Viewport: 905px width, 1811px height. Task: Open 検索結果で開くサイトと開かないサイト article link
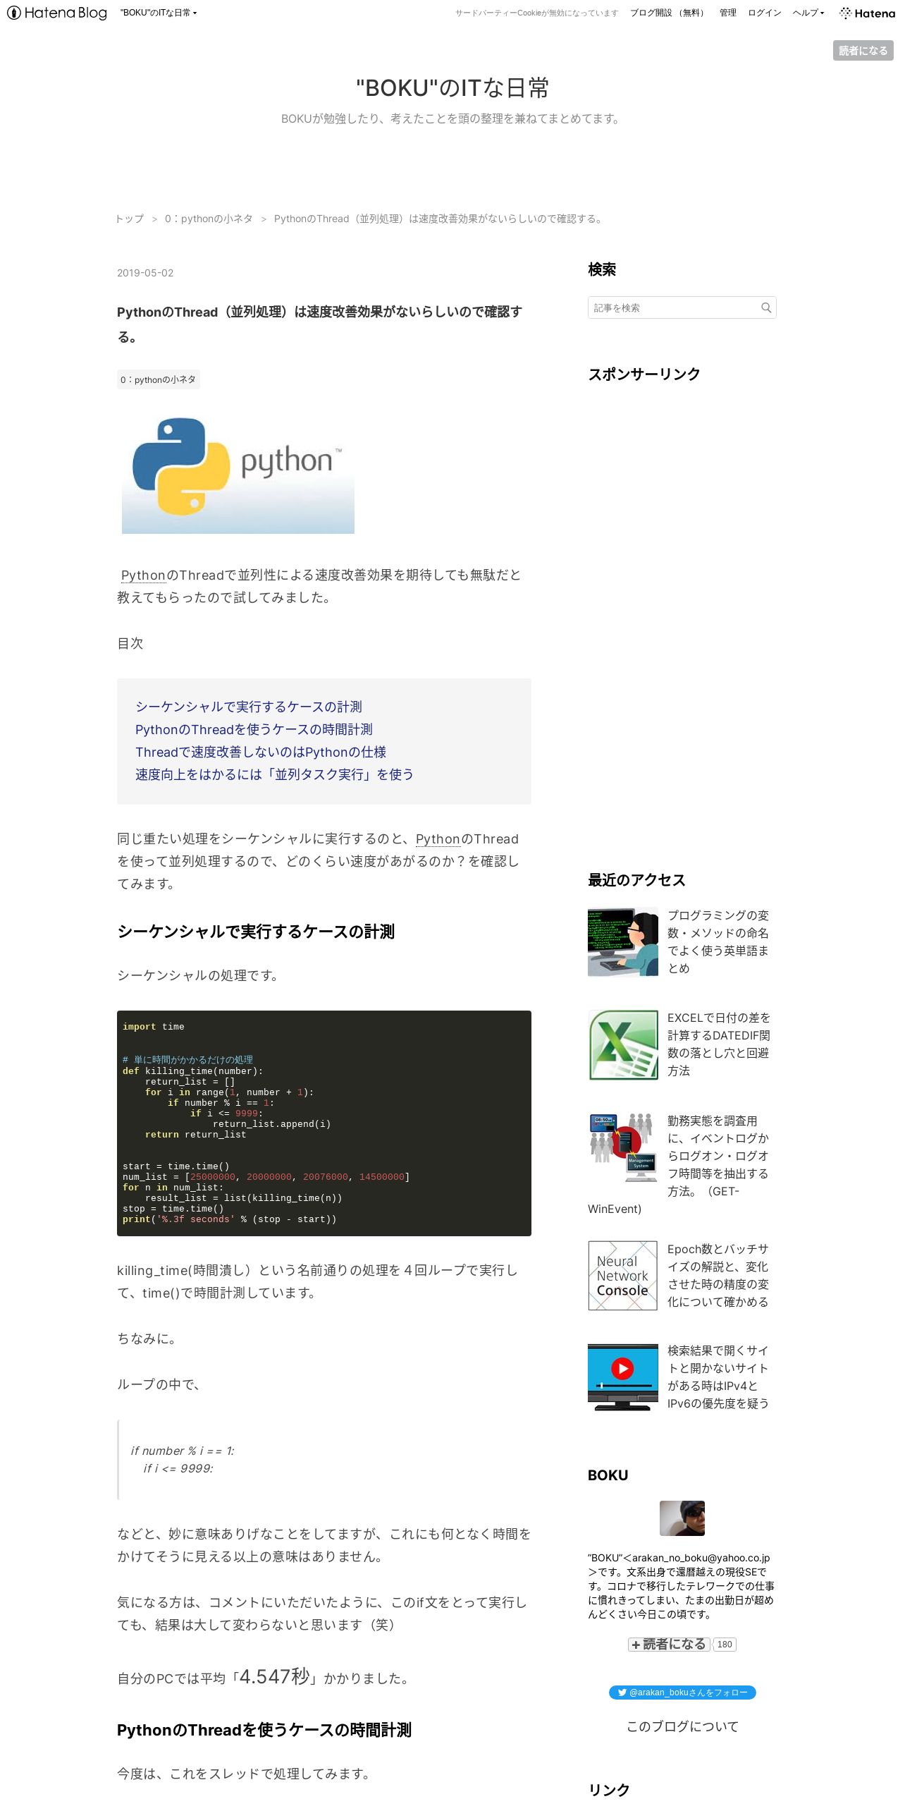click(x=718, y=1377)
